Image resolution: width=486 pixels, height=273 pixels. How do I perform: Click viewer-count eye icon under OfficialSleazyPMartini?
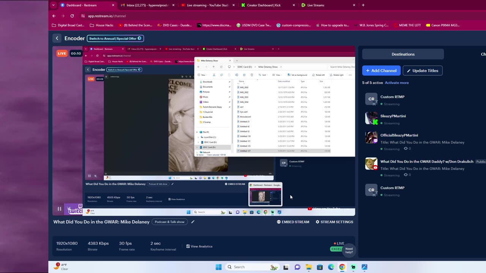click(x=406, y=149)
